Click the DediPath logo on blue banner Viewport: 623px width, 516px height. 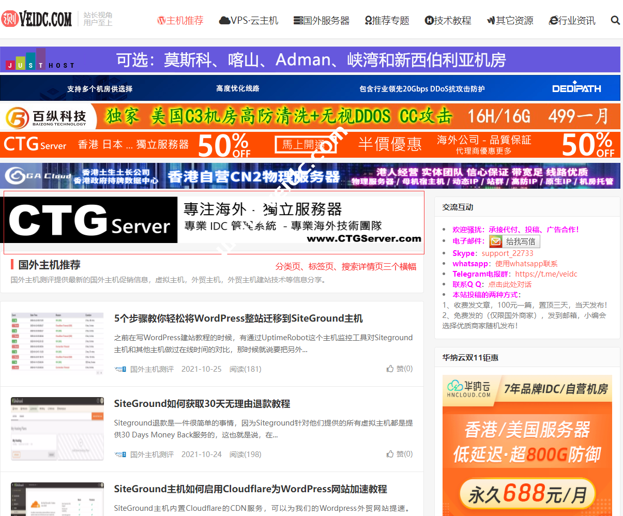pos(576,88)
